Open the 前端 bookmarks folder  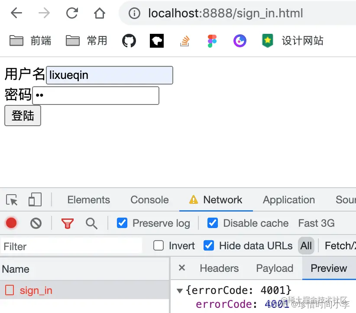(30, 41)
